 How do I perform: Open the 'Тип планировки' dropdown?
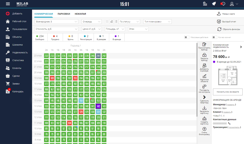point(157,21)
